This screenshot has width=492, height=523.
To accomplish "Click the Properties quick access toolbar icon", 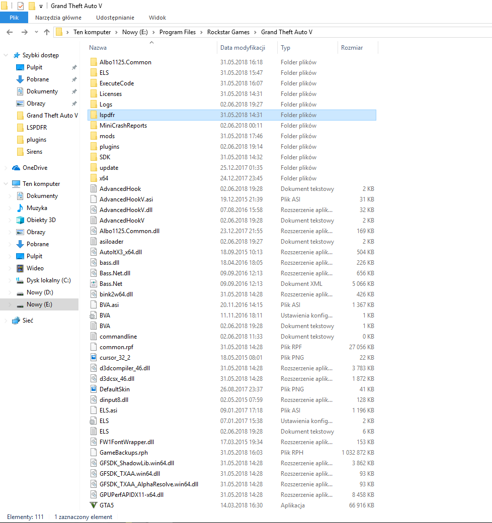I will 21,6.
